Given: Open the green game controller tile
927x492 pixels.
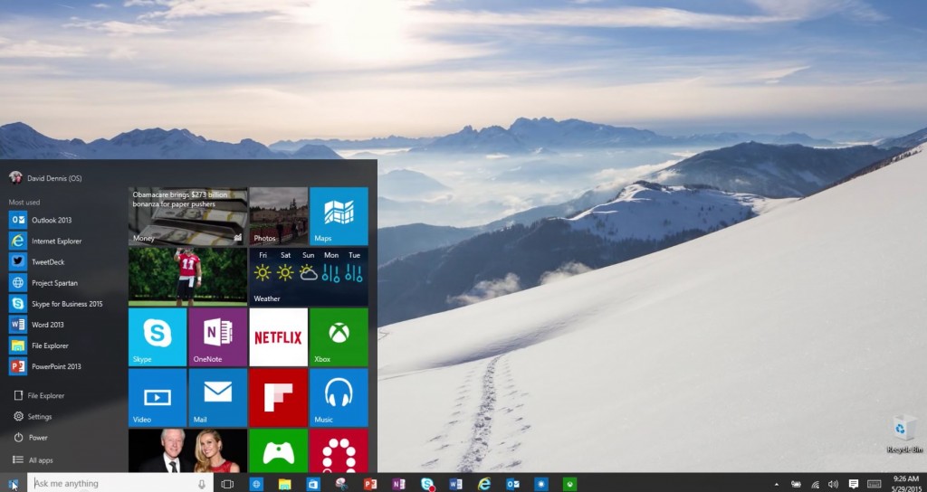Looking at the screenshot, I should (279, 450).
